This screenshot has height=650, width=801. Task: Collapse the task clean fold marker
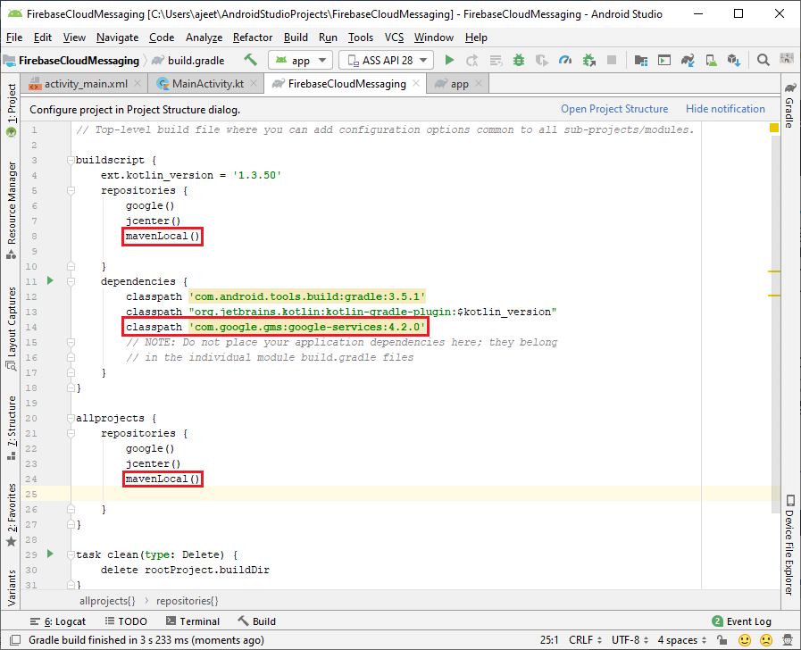tap(71, 554)
